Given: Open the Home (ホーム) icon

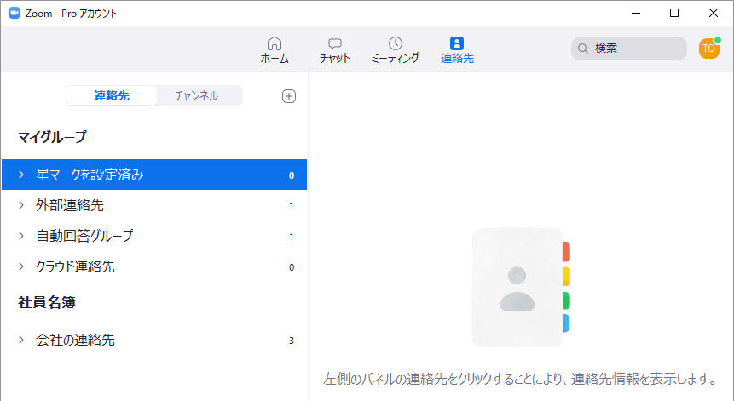Looking at the screenshot, I should [274, 43].
